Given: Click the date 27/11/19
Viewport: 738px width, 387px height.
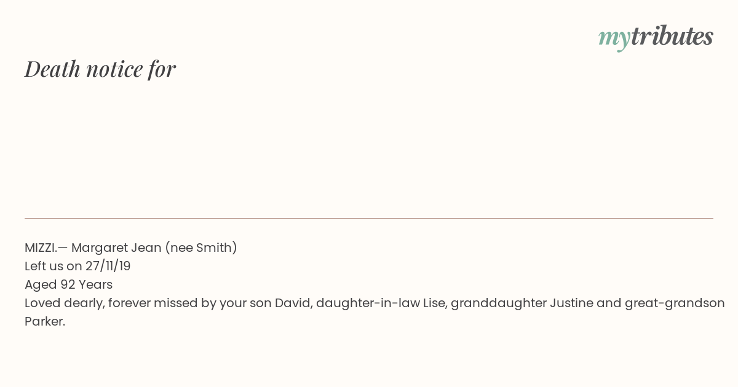Looking at the screenshot, I should [x=108, y=266].
